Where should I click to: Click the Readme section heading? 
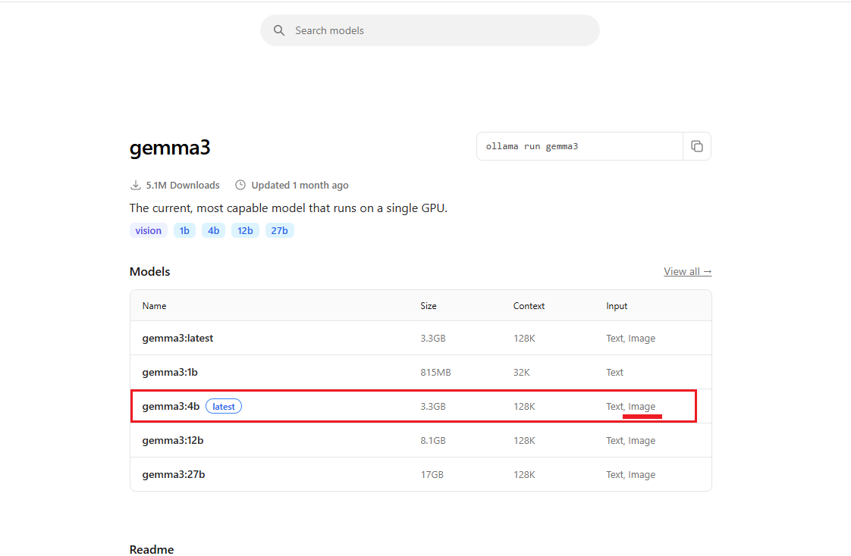(152, 549)
